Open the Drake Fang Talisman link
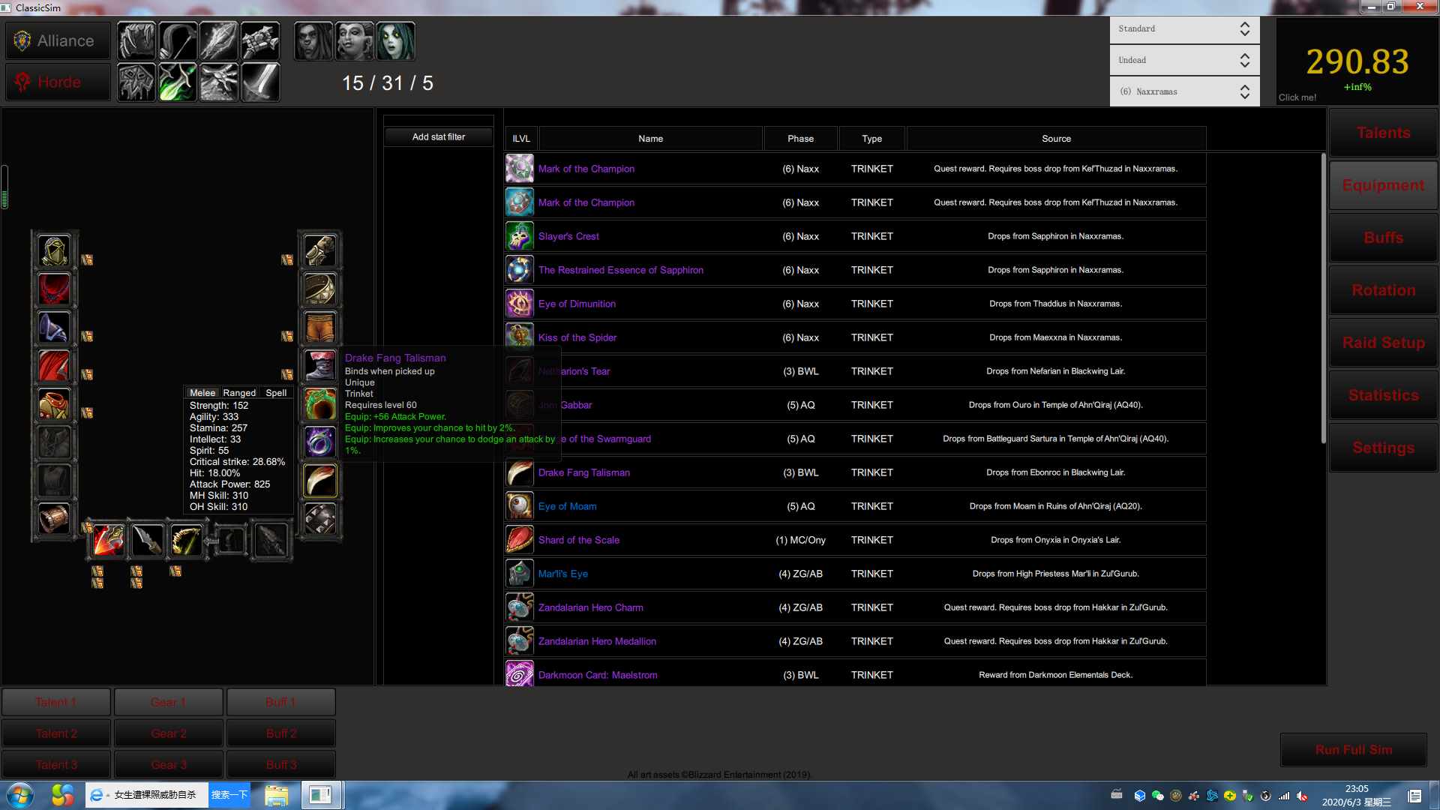 (x=583, y=472)
